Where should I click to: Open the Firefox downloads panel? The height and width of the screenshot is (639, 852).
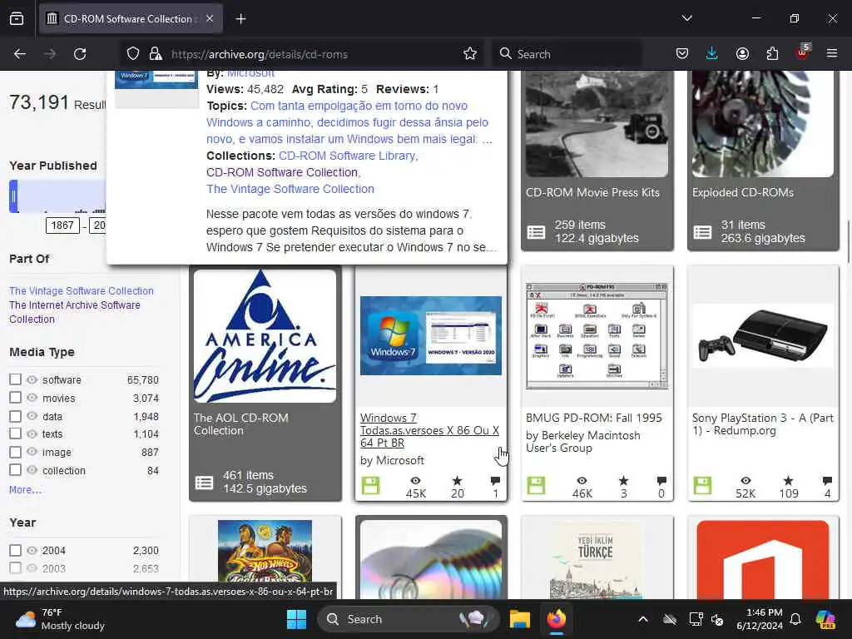(x=712, y=54)
